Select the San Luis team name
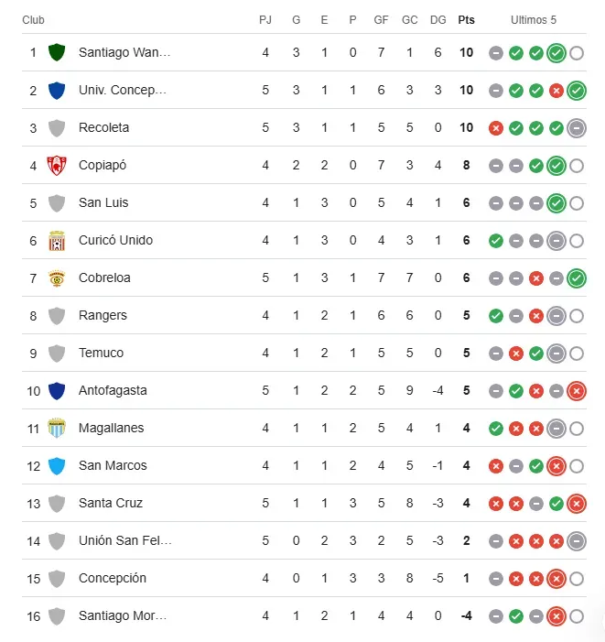 pyautogui.click(x=103, y=202)
